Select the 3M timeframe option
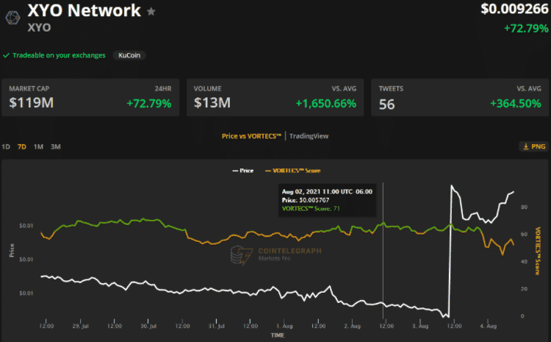Image resolution: width=551 pixels, height=342 pixels. pos(55,146)
